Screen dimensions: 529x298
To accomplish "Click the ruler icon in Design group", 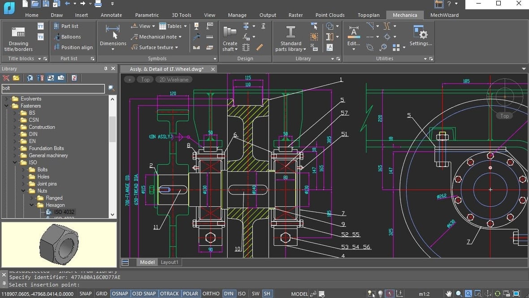I will pos(260,47).
